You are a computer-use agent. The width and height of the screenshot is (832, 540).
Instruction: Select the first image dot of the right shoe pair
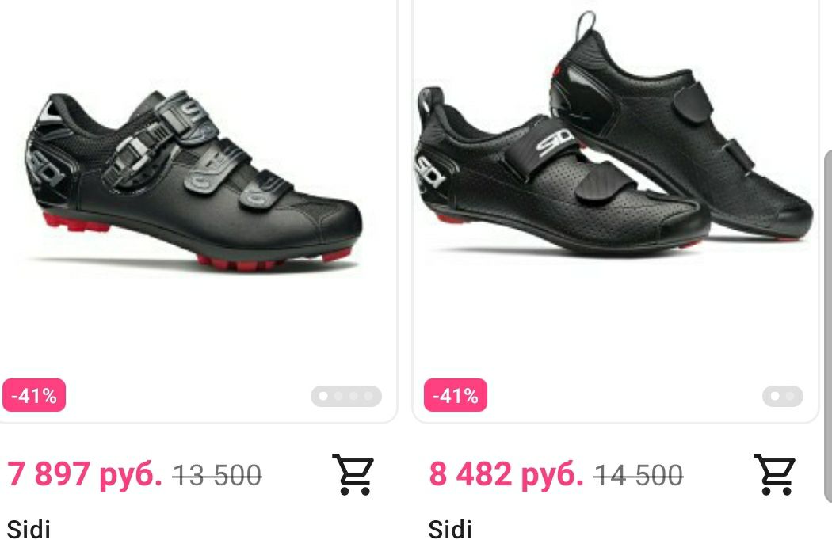(775, 396)
